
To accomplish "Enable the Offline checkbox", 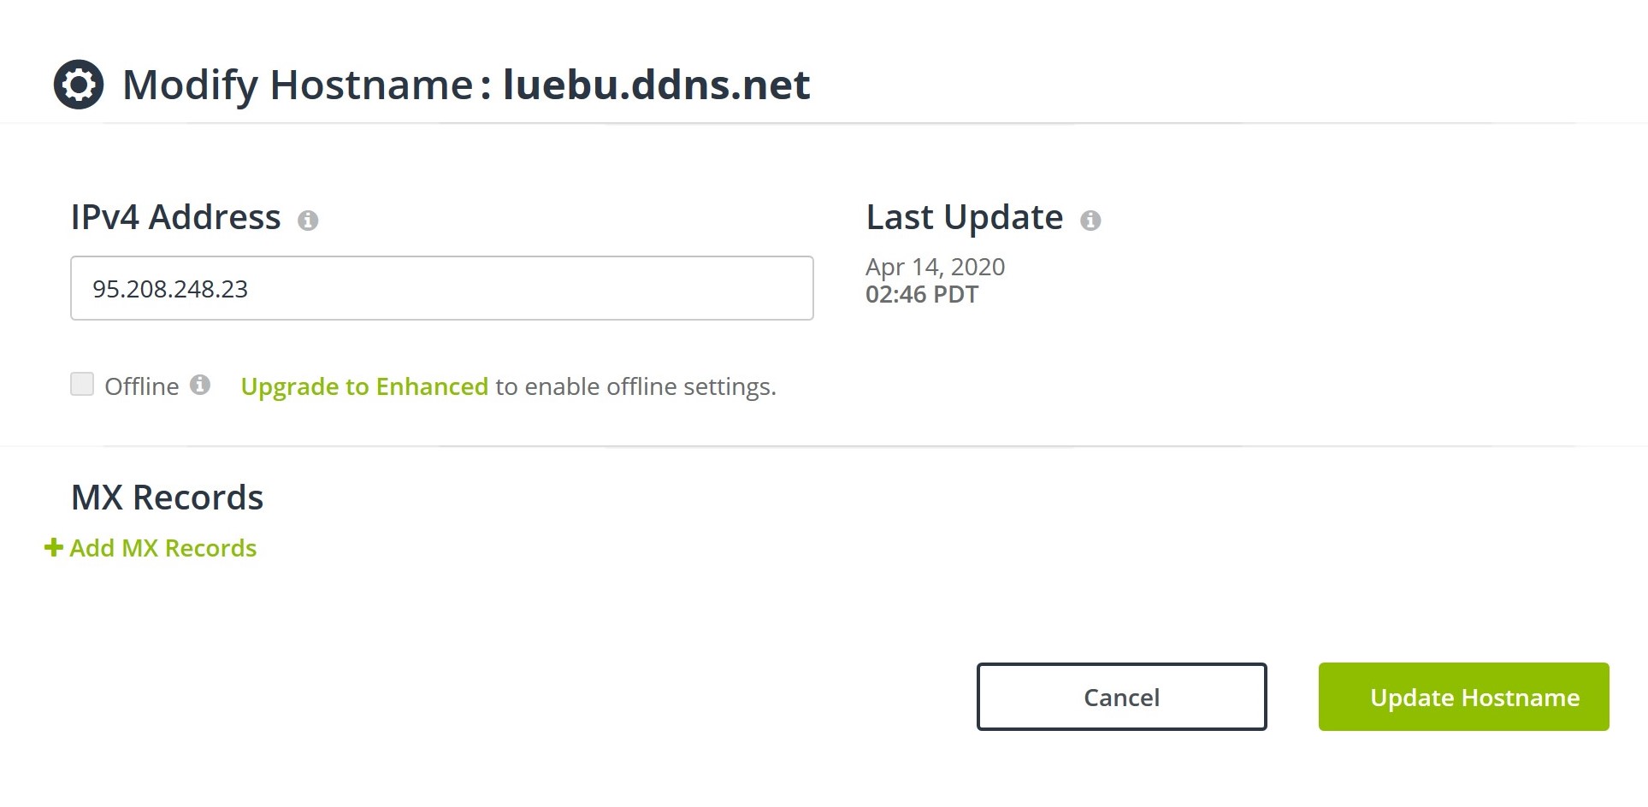I will coord(82,384).
